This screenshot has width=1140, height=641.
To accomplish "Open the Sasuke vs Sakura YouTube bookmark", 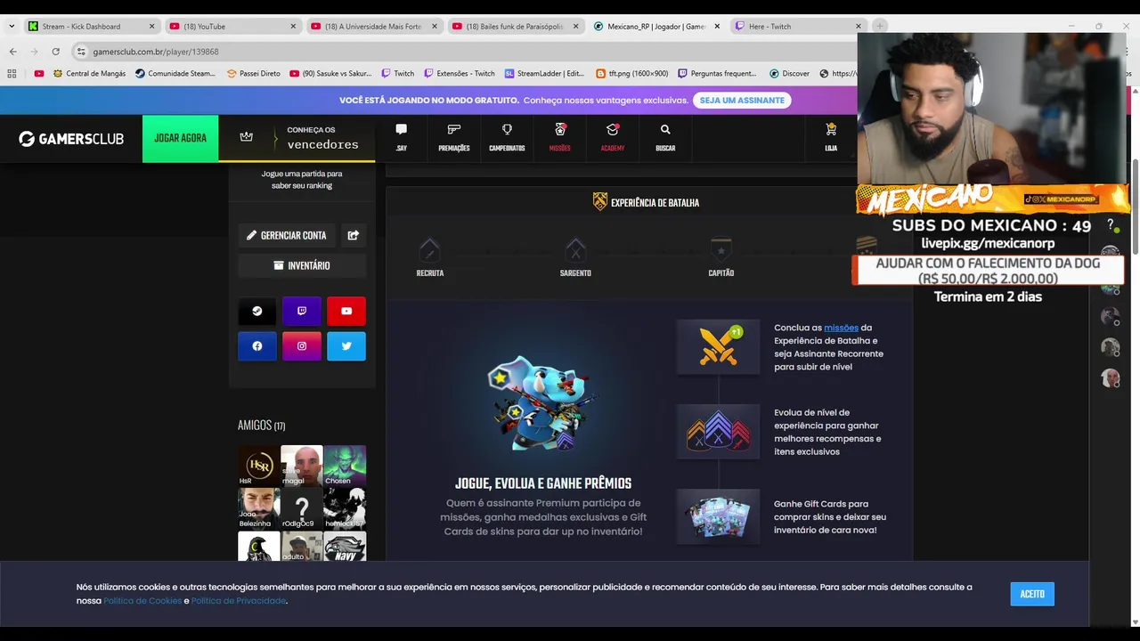I will (330, 74).
